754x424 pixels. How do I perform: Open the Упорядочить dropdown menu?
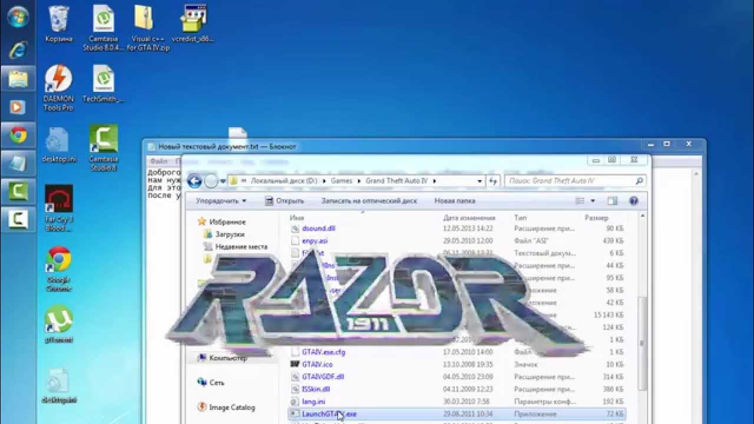coord(221,201)
